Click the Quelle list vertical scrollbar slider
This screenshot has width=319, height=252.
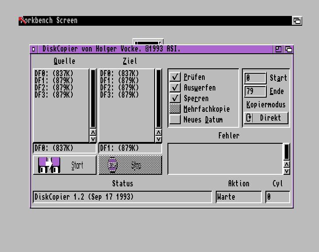[x=93, y=98]
